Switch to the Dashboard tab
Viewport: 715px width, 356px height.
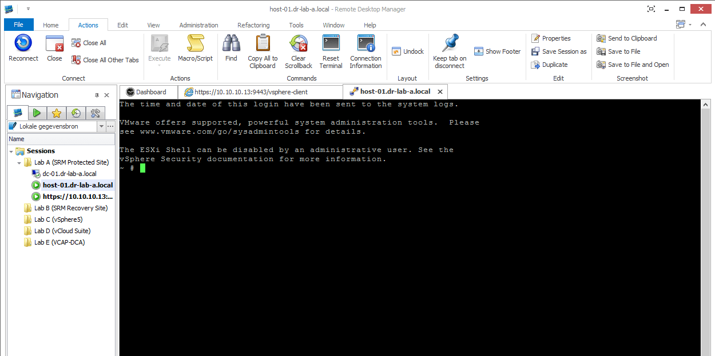pyautogui.click(x=148, y=92)
